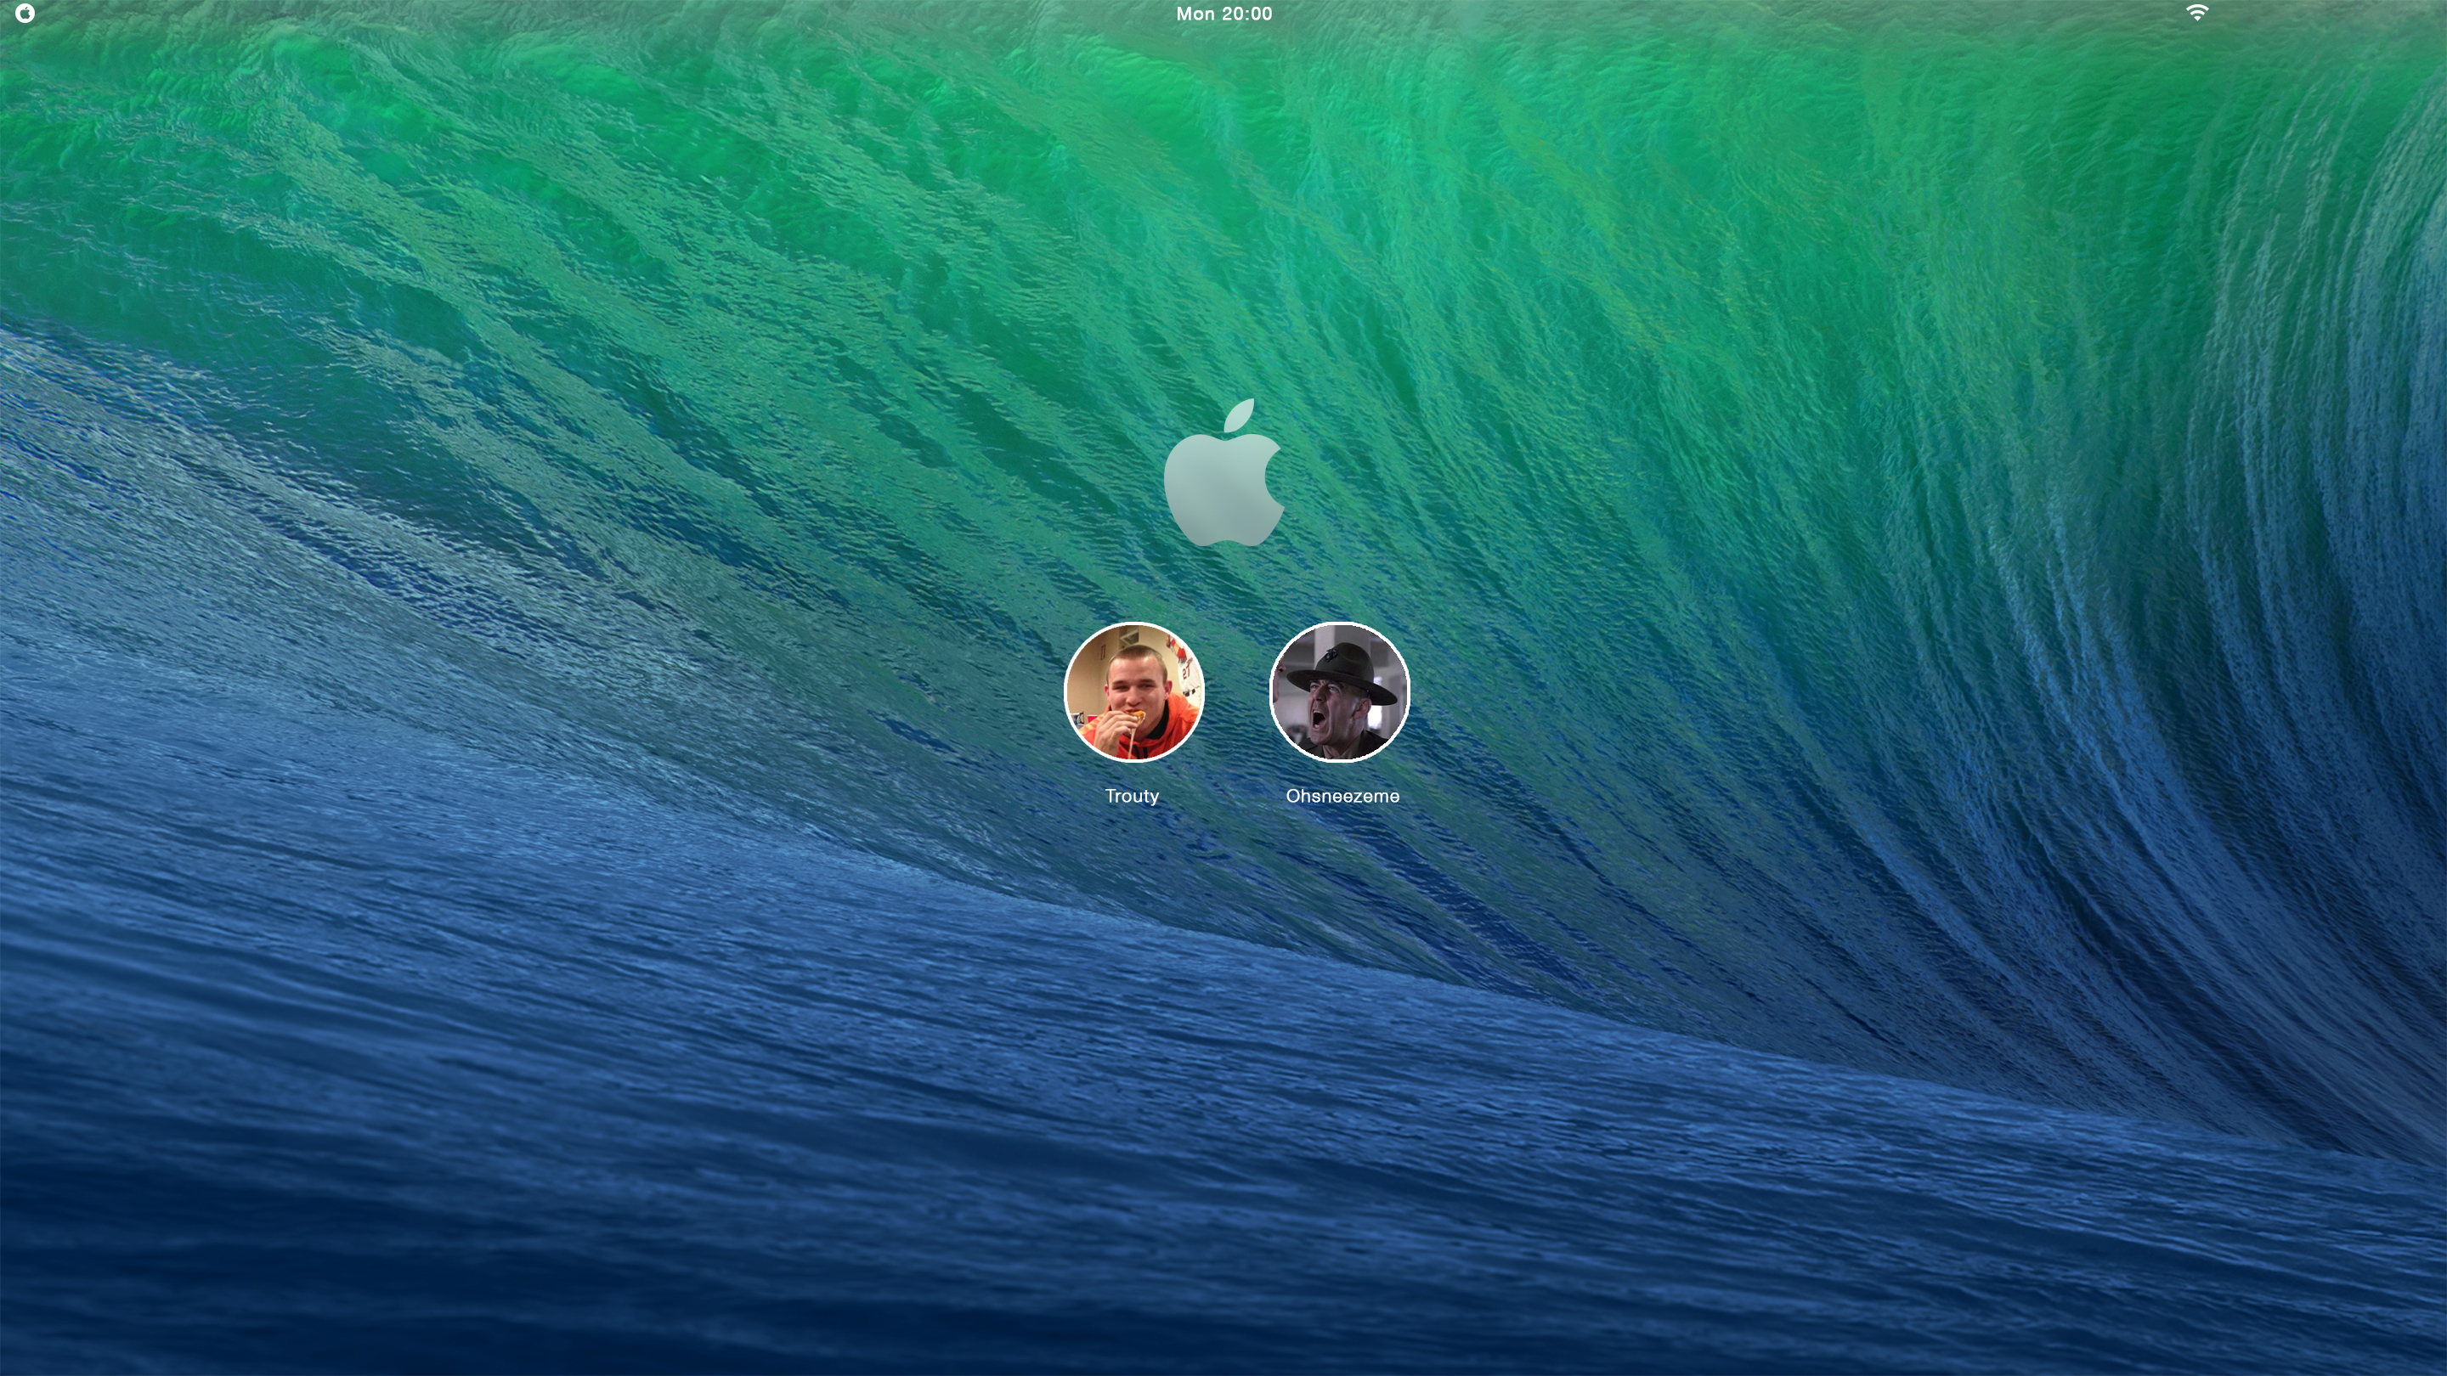2447x1376 pixels.
Task: Click the Trouty username label
Action: (1132, 796)
